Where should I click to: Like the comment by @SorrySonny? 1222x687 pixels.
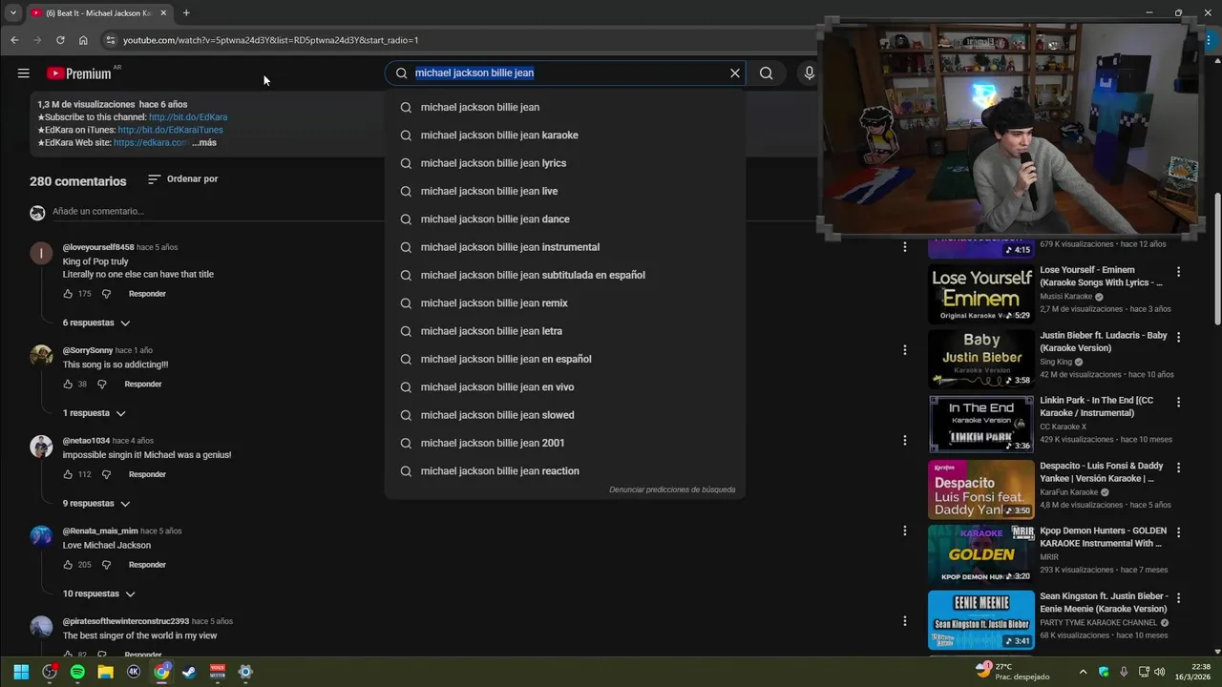pos(68,385)
